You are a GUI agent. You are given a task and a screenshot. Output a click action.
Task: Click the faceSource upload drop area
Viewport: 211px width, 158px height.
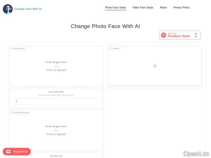click(x=56, y=66)
